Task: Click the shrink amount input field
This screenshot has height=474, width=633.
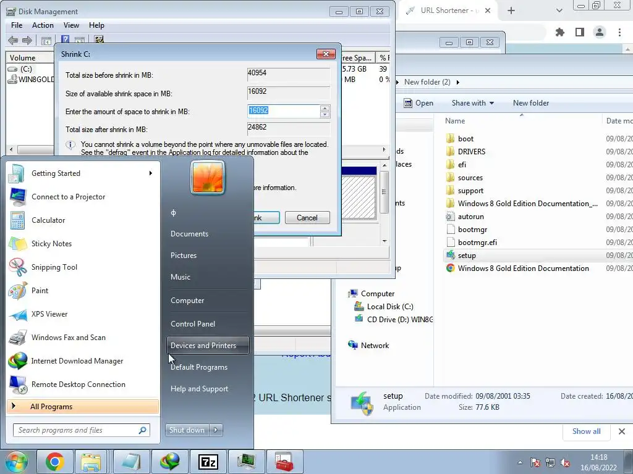Action: click(x=283, y=111)
